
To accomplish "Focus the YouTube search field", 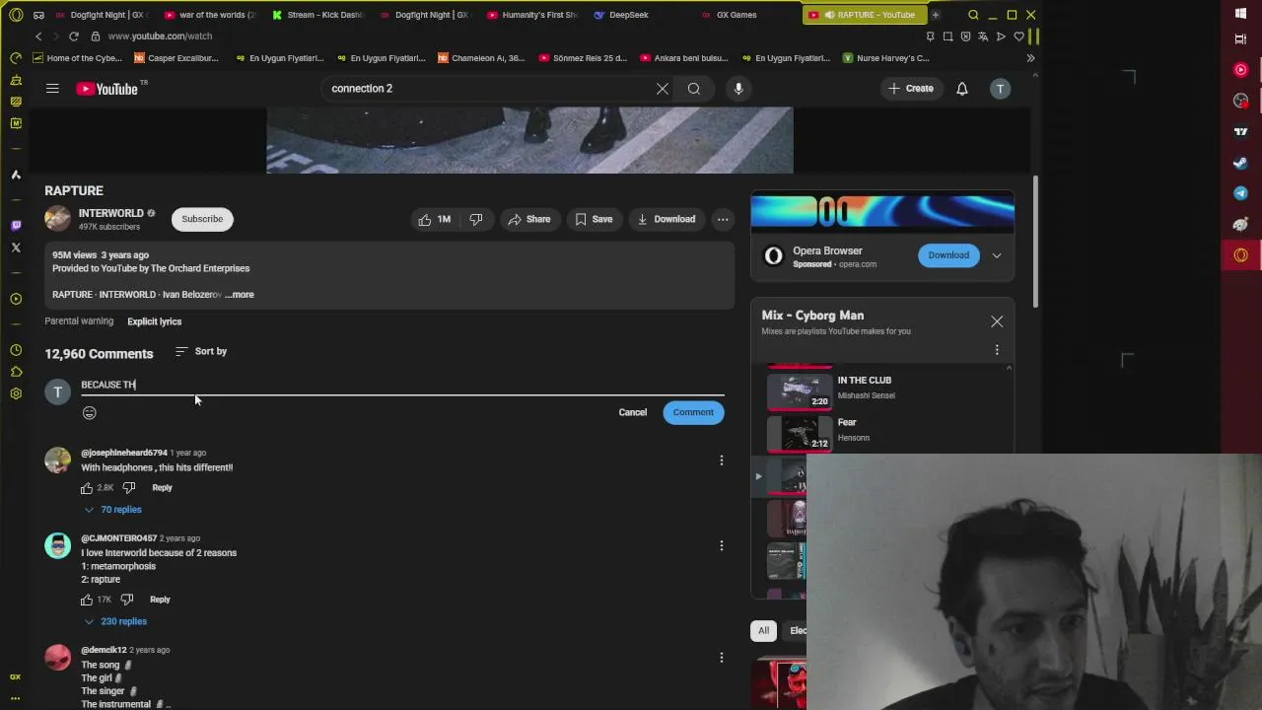I will (488, 89).
